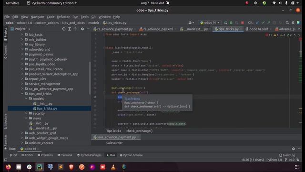Click the errors count inspection widget
Image resolution: width=305 pixels, height=172 pixels.
pyautogui.click(x=269, y=35)
